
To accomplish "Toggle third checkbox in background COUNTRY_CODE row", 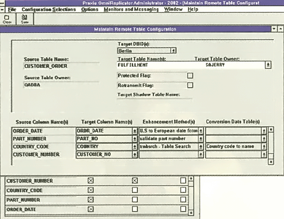I will pos(183,190).
